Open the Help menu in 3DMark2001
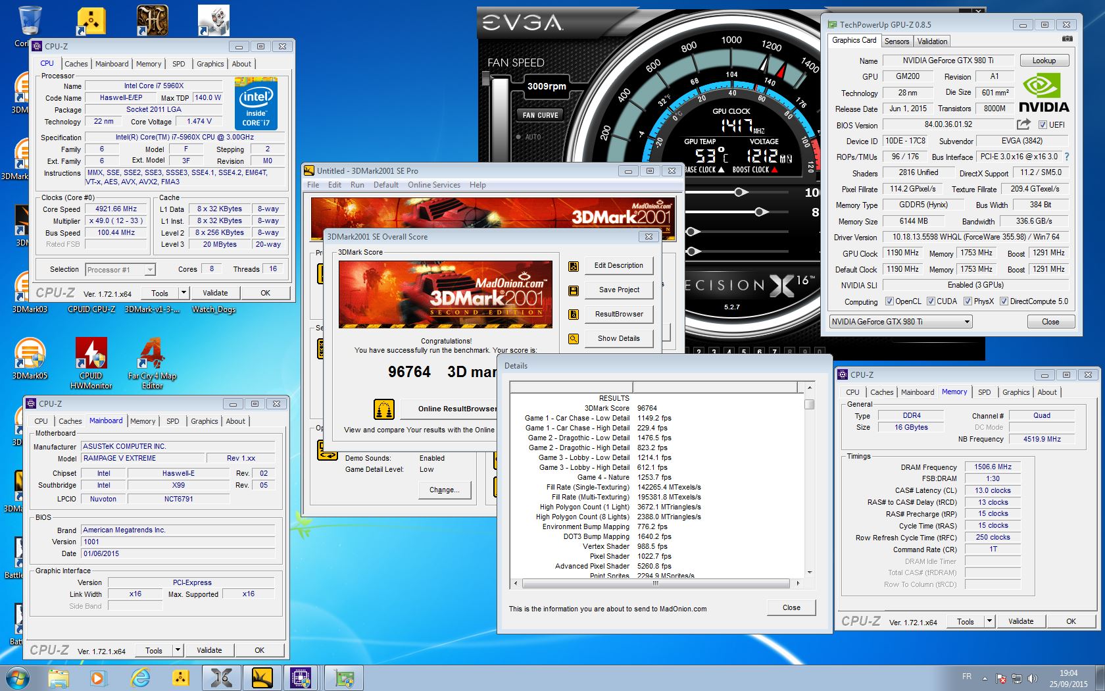 (478, 185)
